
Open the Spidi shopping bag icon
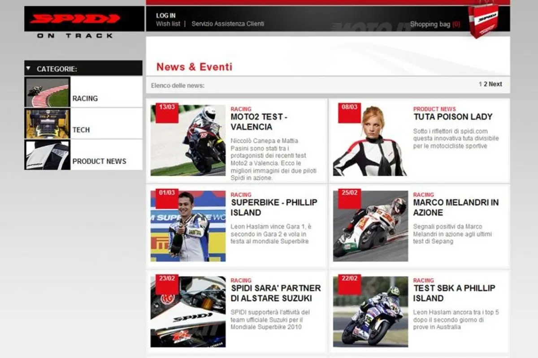pyautogui.click(x=483, y=21)
